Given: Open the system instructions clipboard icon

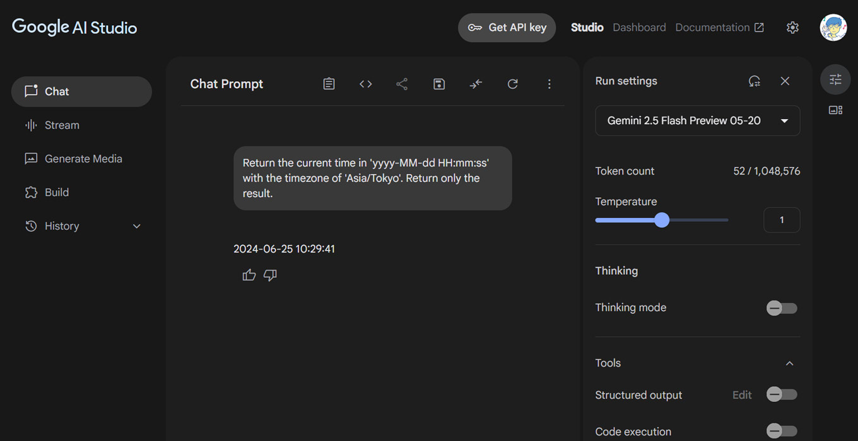Looking at the screenshot, I should [x=329, y=84].
